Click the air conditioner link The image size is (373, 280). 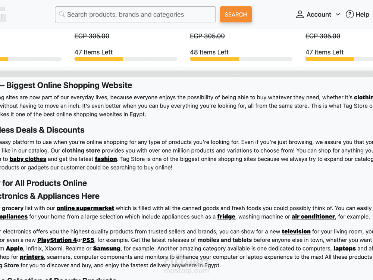tap(313, 217)
